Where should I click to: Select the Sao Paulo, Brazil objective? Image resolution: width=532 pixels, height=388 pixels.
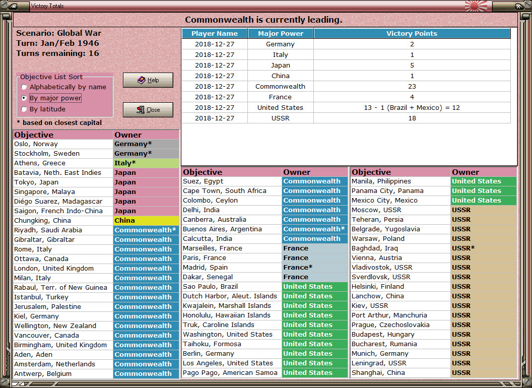[x=232, y=287]
